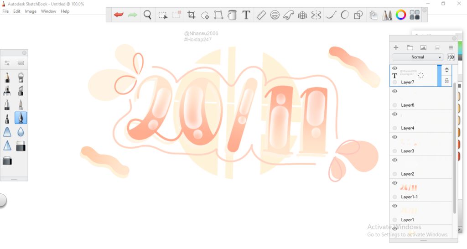This screenshot has height=249, width=467.
Task: Open the UI panels grid icon
Action: click(x=415, y=15)
